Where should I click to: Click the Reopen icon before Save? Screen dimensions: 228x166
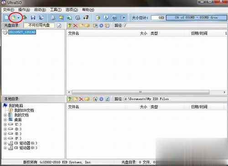(x=25, y=18)
